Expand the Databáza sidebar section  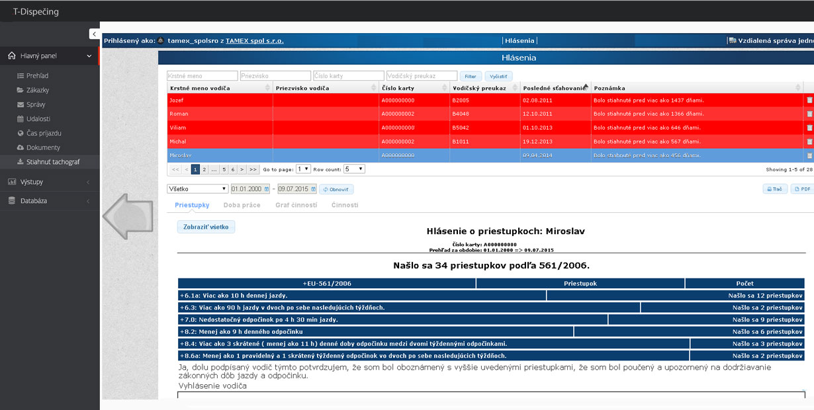coord(50,201)
